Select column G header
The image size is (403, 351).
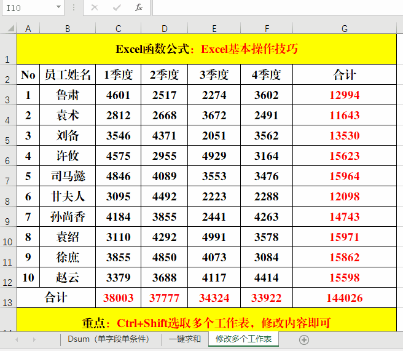(x=345, y=28)
